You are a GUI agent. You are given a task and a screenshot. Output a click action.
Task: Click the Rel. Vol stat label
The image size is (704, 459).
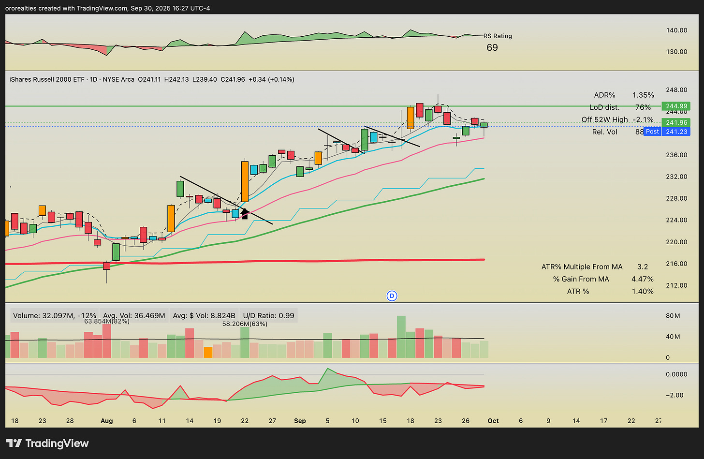pyautogui.click(x=605, y=132)
